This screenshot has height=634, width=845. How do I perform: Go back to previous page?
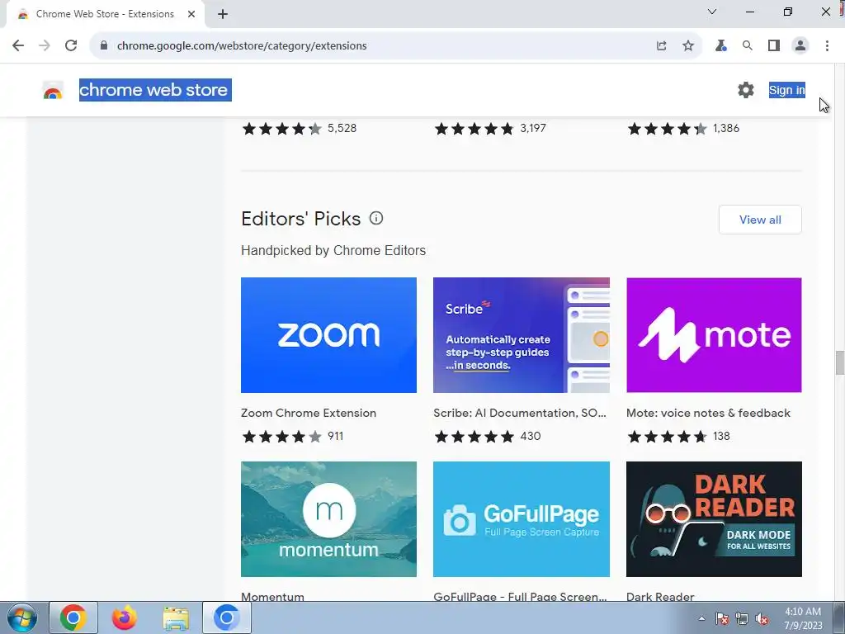coord(18,46)
